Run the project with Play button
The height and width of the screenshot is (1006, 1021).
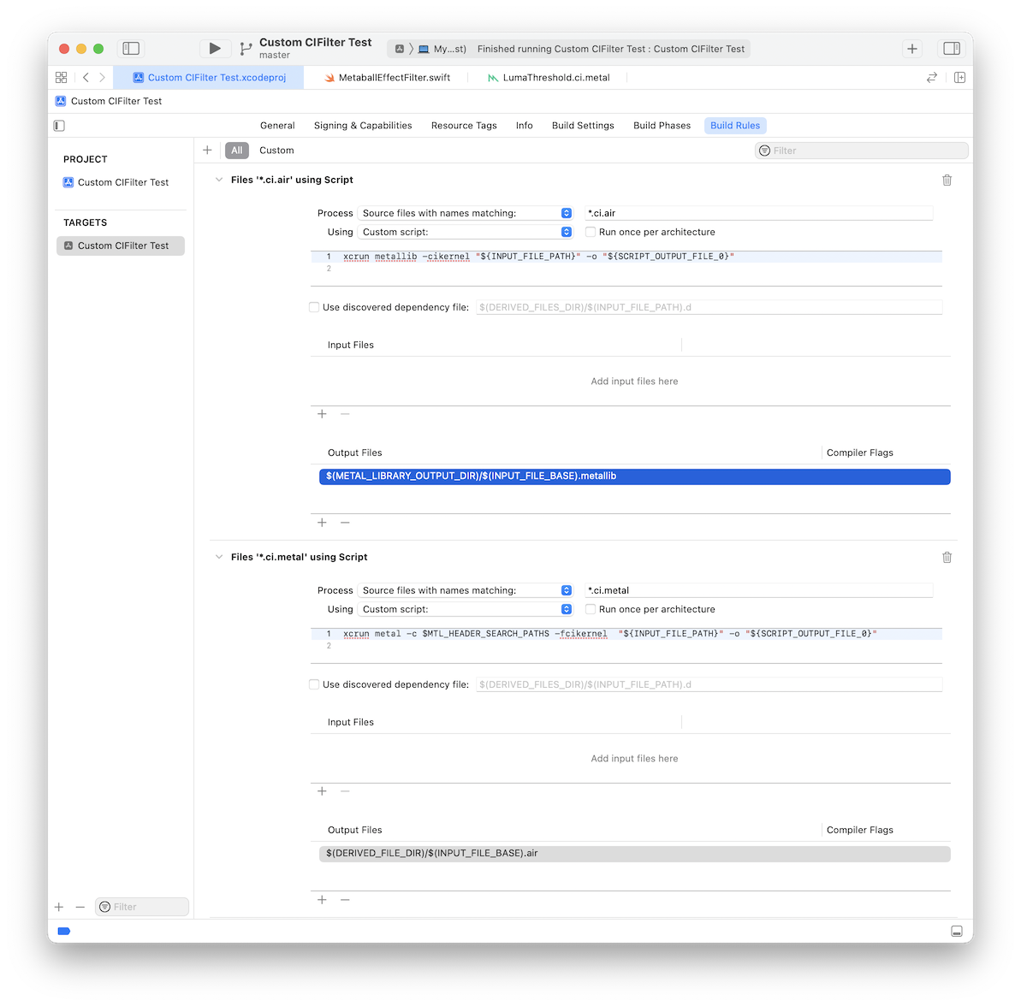coord(214,48)
